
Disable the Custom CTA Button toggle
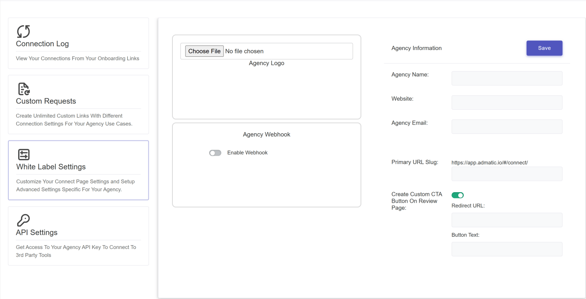(x=457, y=195)
